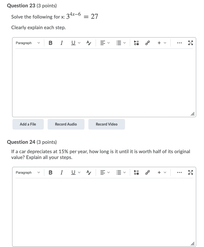Open the Paragraph style menu in Question 24

(x=28, y=172)
